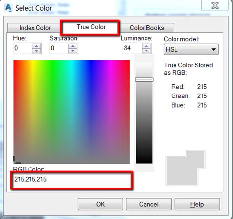
Task: Open the Color Books tab
Action: click(147, 28)
